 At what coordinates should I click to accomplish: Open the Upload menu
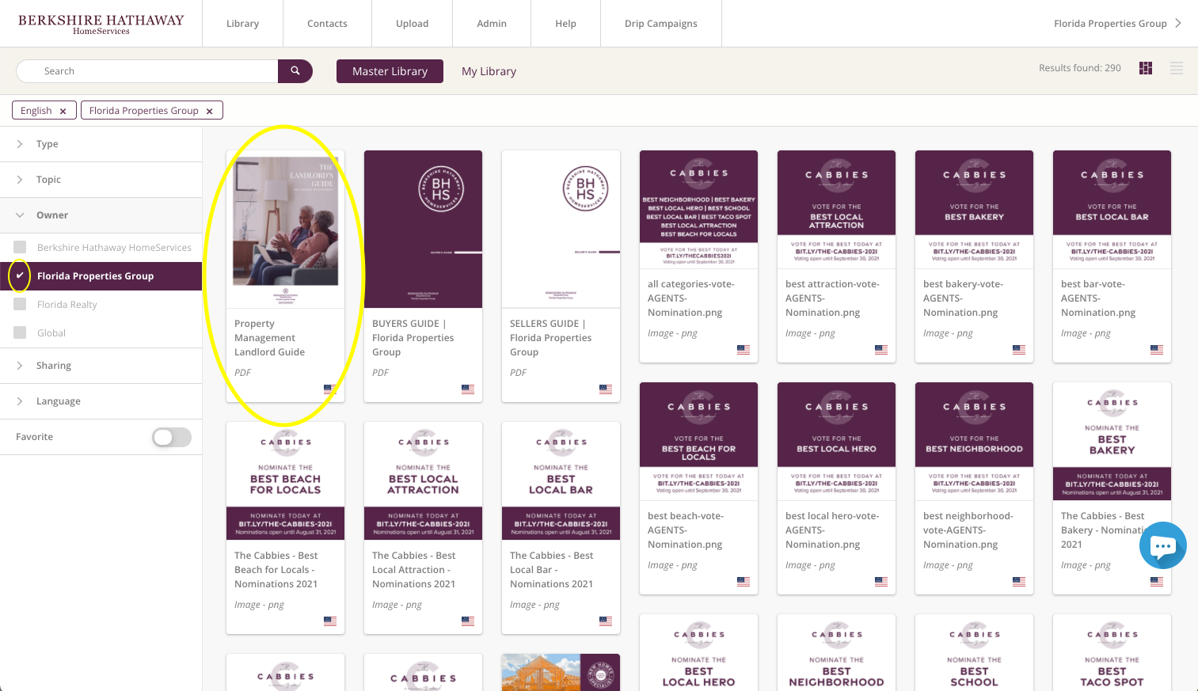(x=412, y=24)
